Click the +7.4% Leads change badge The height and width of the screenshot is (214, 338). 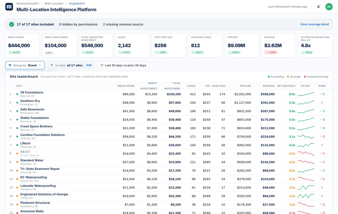click(124, 52)
